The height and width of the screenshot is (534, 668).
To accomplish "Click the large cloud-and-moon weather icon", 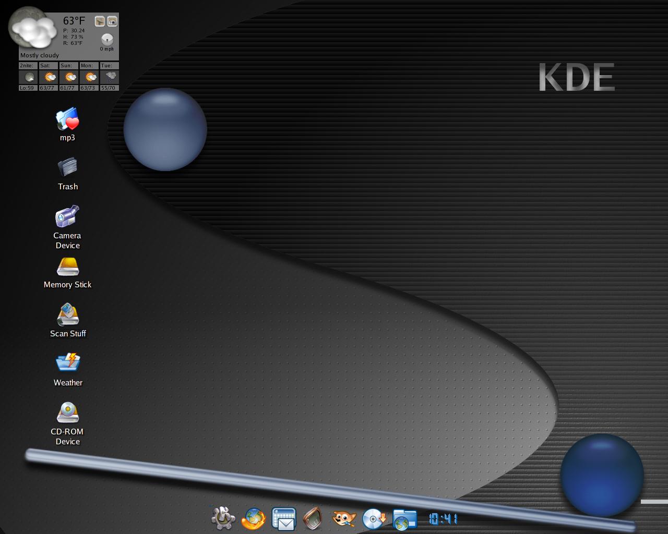I will [32, 28].
